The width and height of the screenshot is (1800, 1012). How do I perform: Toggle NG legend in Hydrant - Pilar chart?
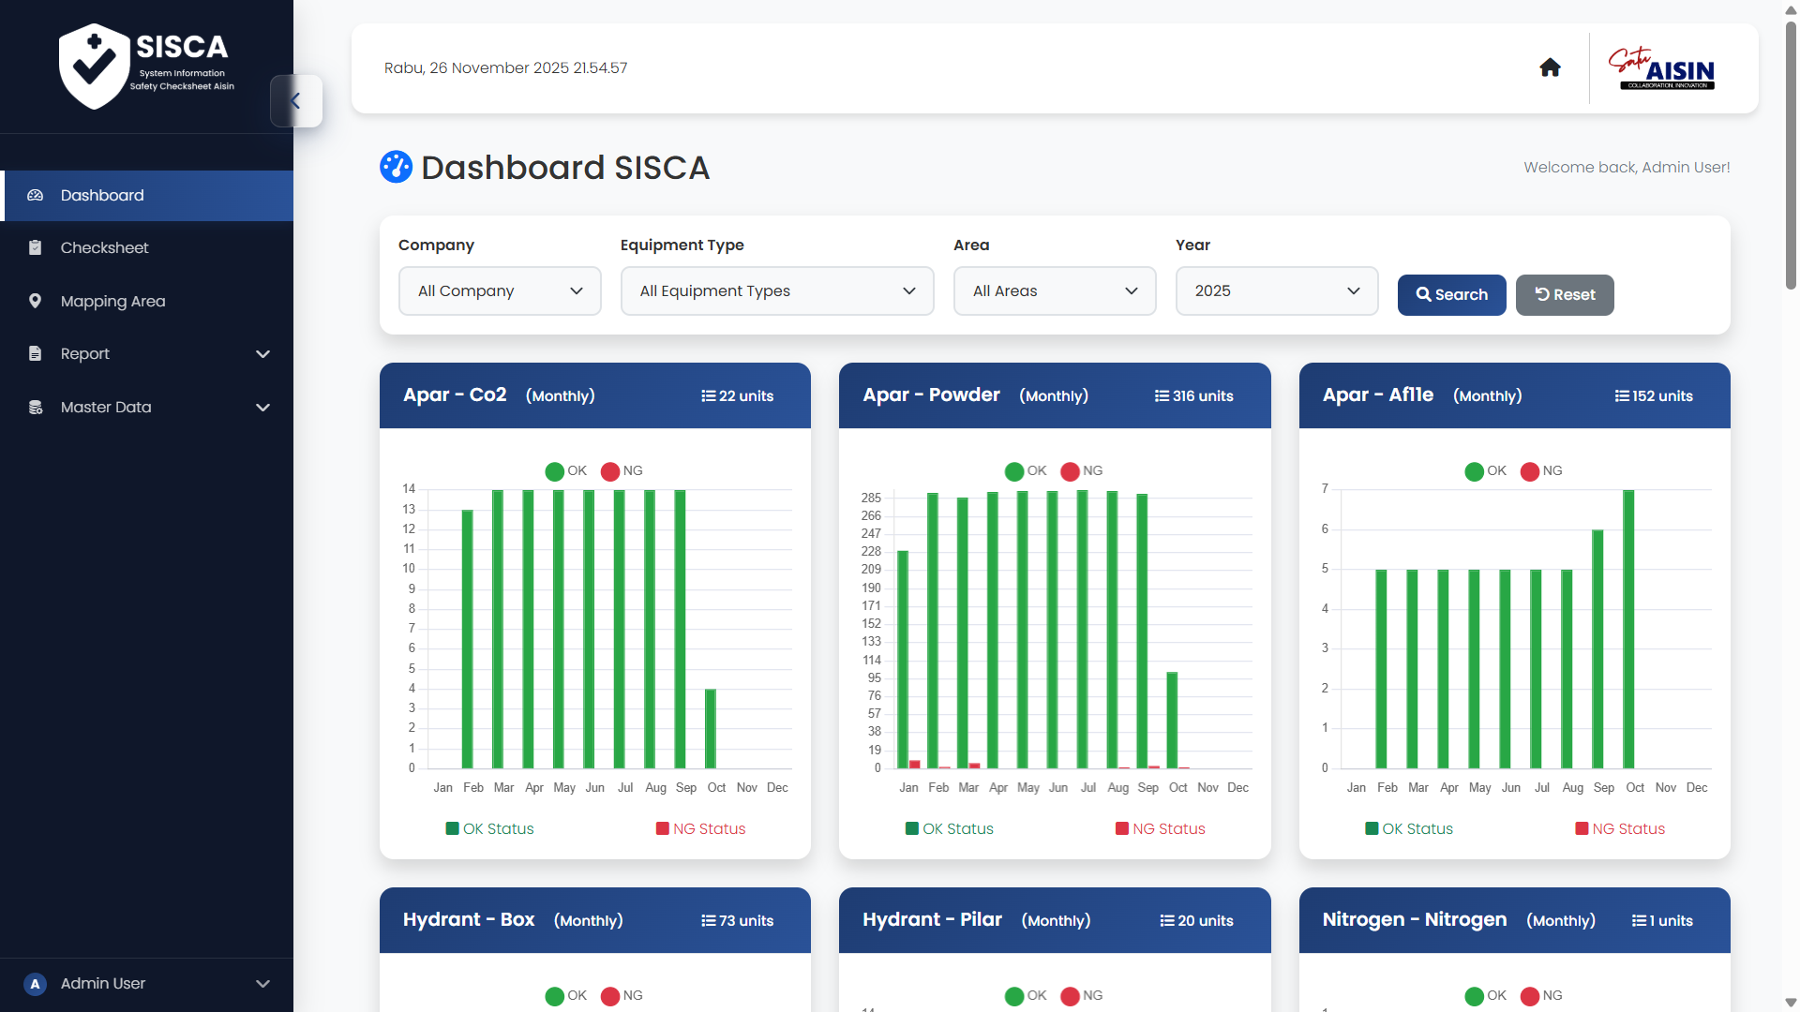pos(1082,996)
